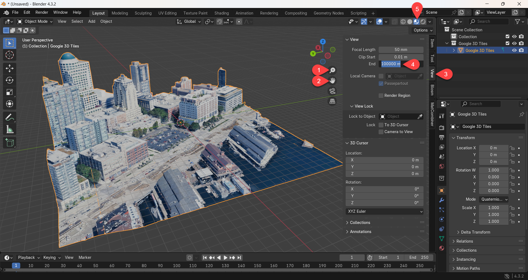The height and width of the screenshot is (280, 528).
Task: Open the Material properties tab icon
Action: point(442,248)
